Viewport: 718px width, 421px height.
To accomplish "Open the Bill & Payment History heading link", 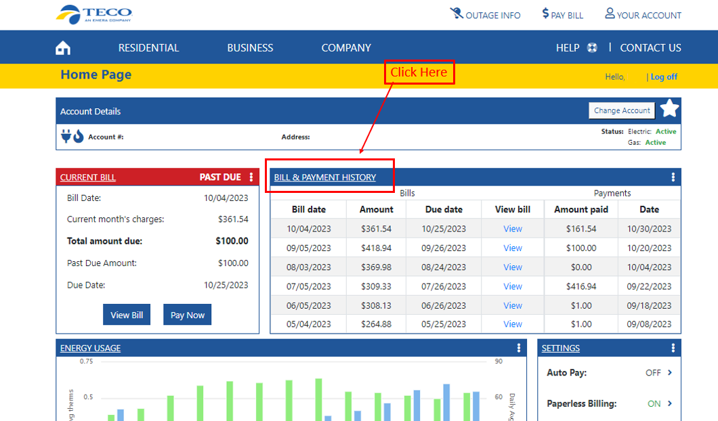I will tap(324, 177).
